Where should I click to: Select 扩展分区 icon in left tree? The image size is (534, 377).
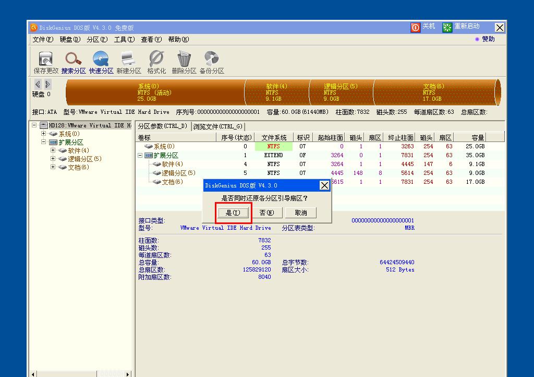click(x=53, y=142)
